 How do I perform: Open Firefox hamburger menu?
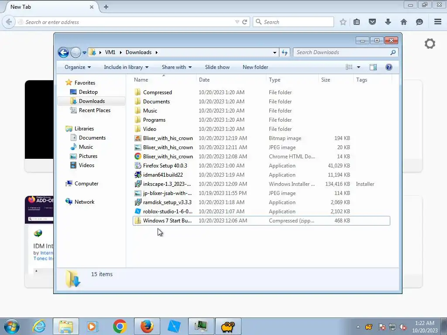point(438,22)
